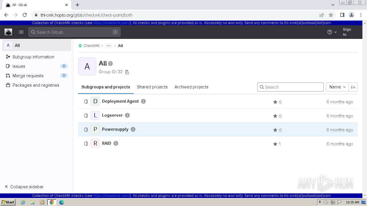Open Microsoft Edge from taskbar
Screen dimensions: 367x206
62,202
